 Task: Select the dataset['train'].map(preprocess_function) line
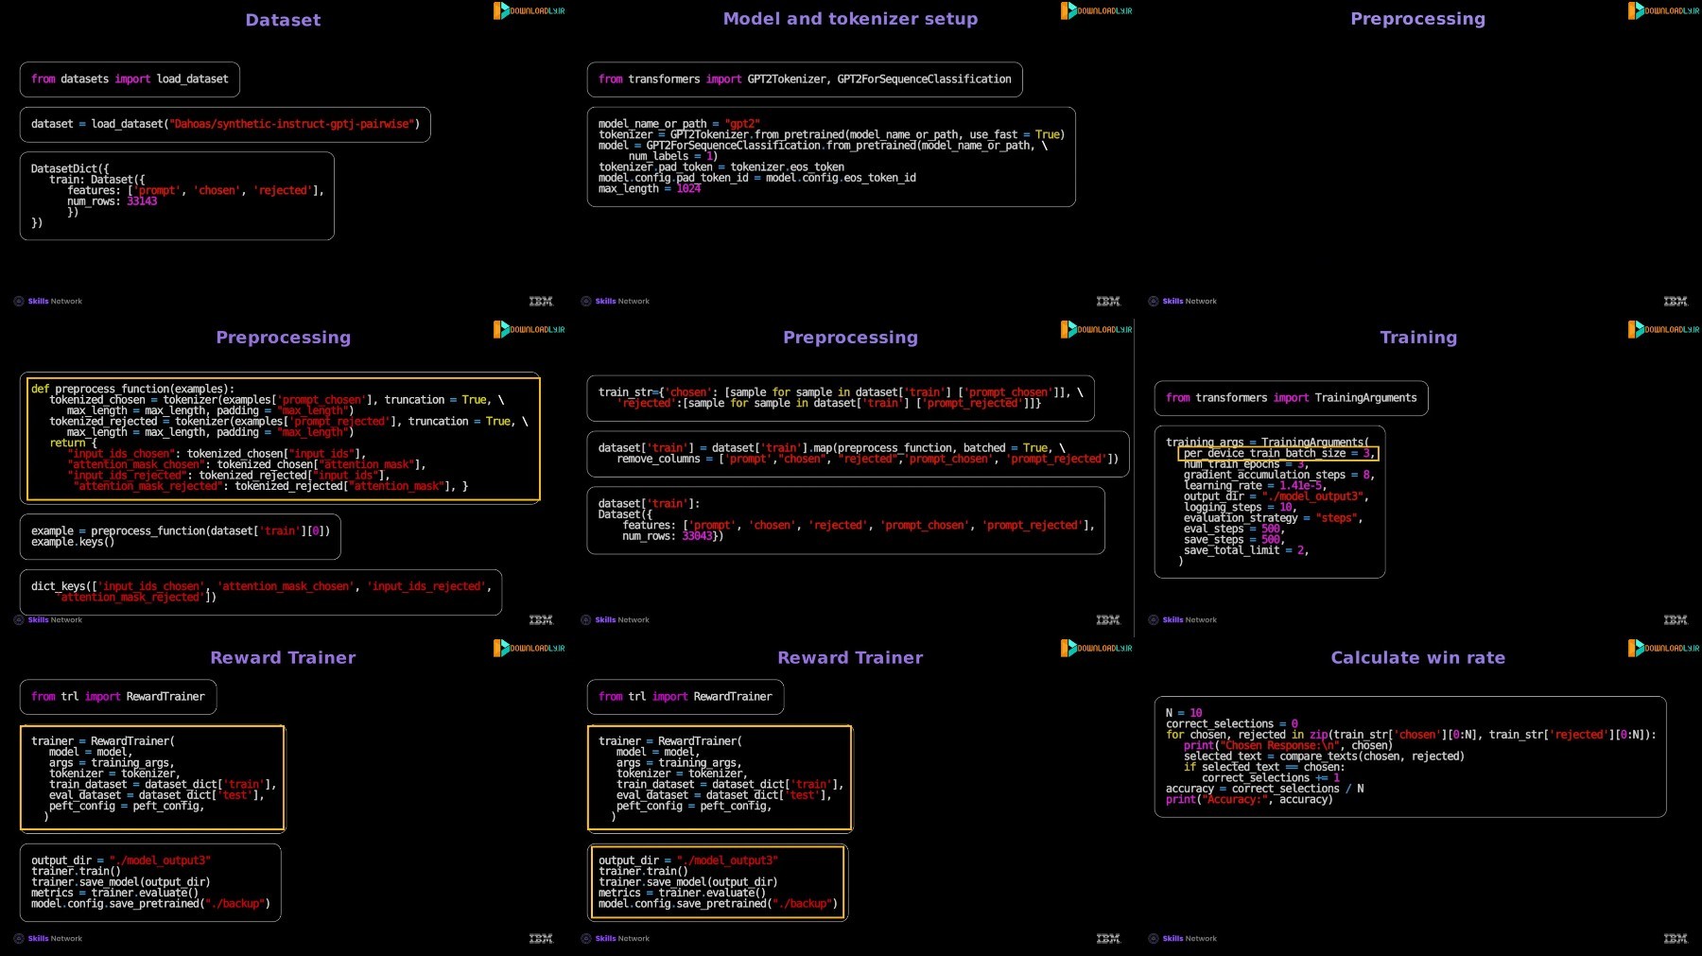pyautogui.click(x=831, y=448)
